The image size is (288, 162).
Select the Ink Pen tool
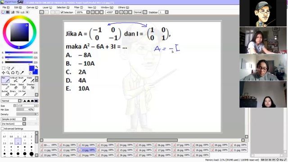pyautogui.click(x=22, y=93)
